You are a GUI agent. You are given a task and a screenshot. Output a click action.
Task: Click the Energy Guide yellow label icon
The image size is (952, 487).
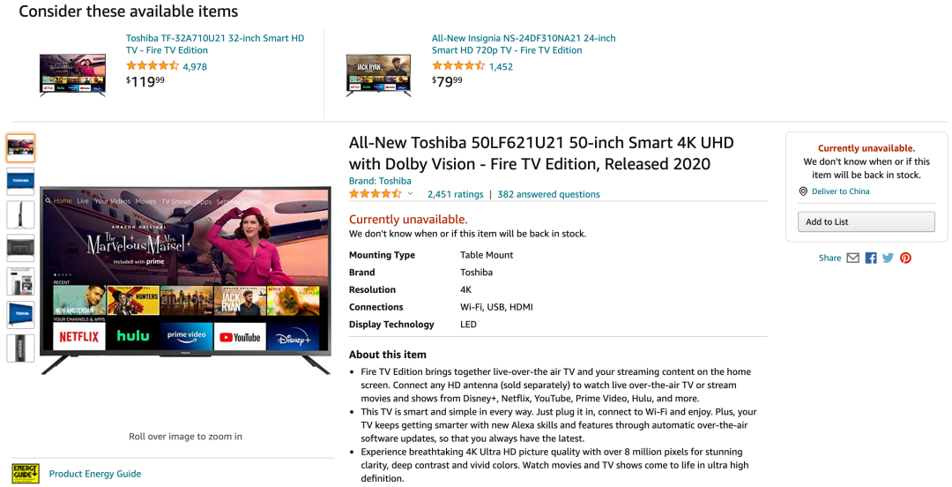coord(25,473)
